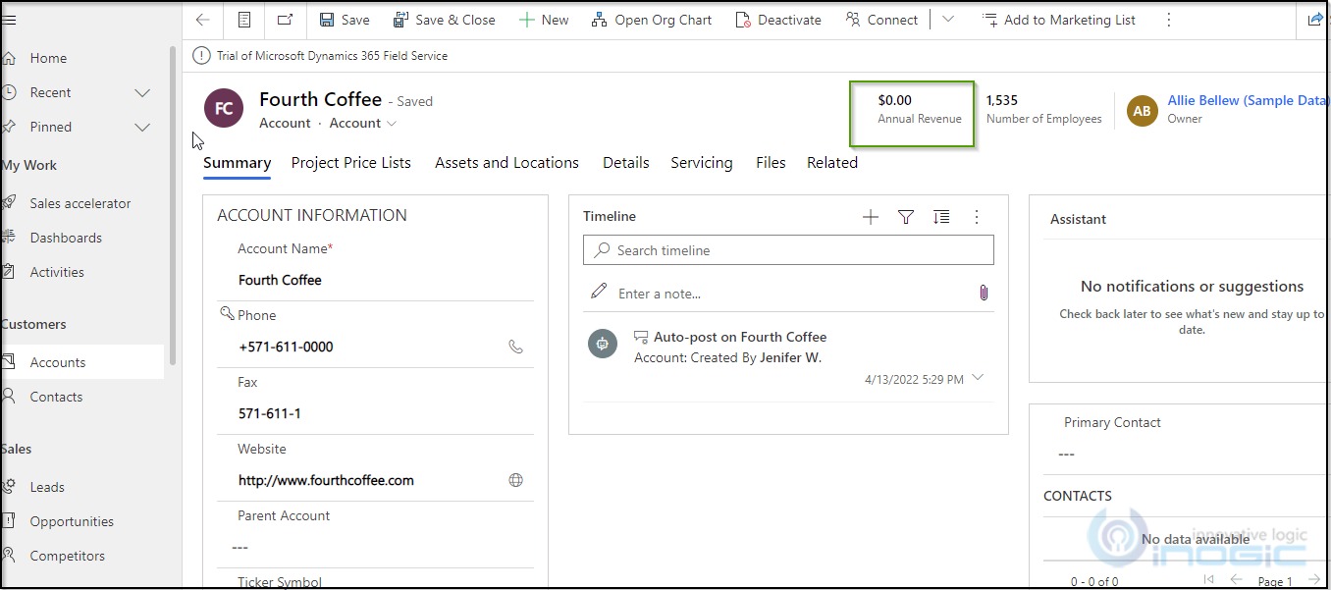Click the trial information icon
Screen dimensions: 1331x590
201,56
